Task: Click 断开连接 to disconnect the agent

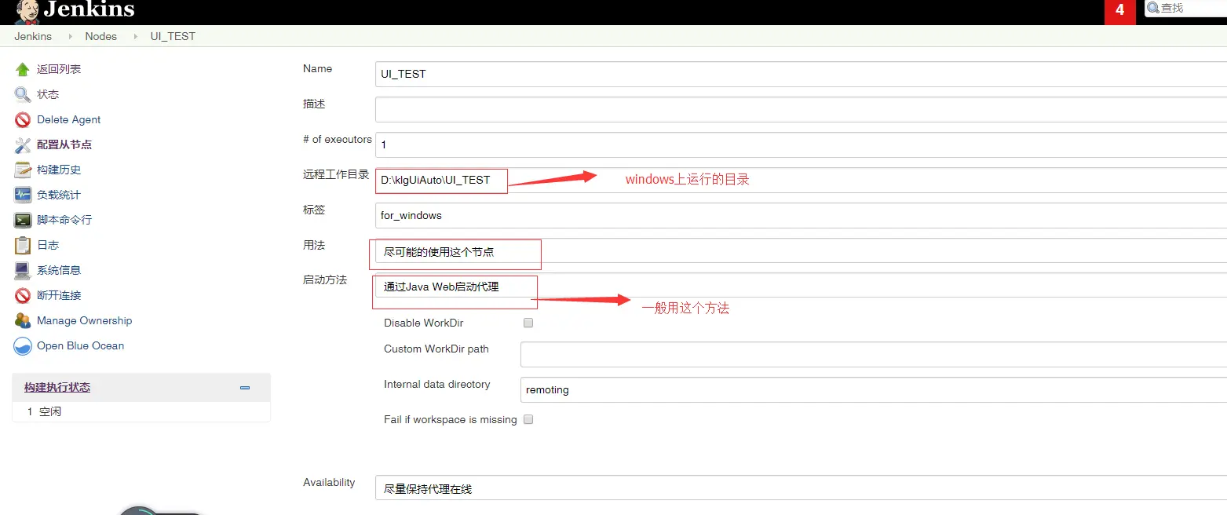Action: [59, 295]
